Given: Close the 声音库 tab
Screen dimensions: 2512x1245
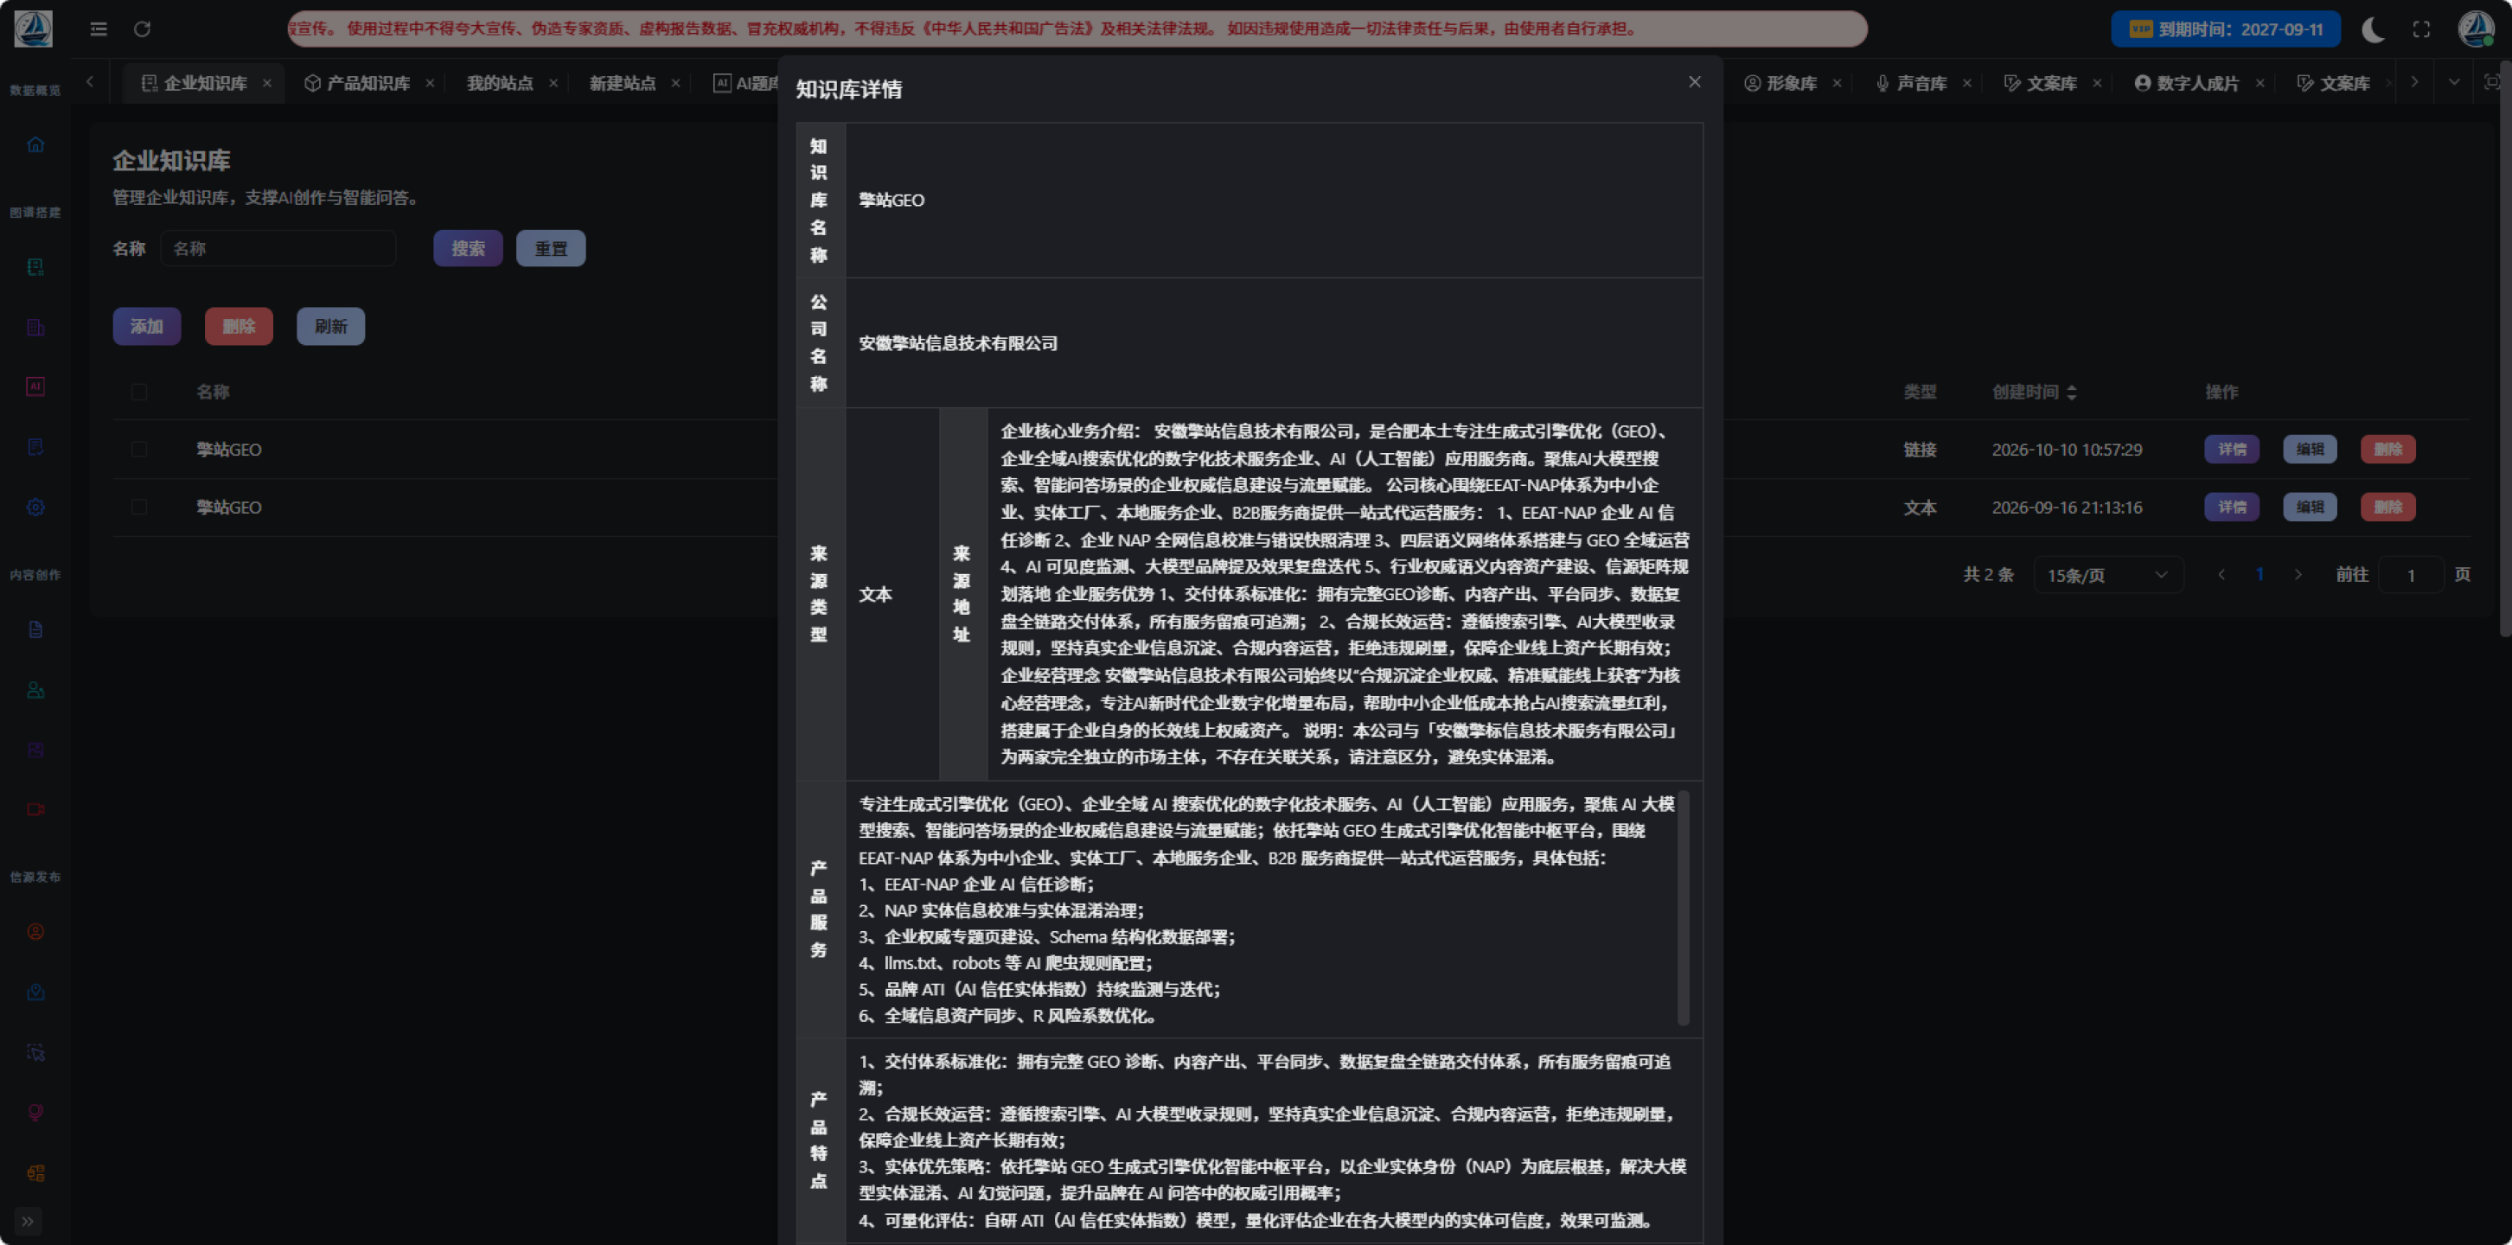Looking at the screenshot, I should pos(1967,83).
